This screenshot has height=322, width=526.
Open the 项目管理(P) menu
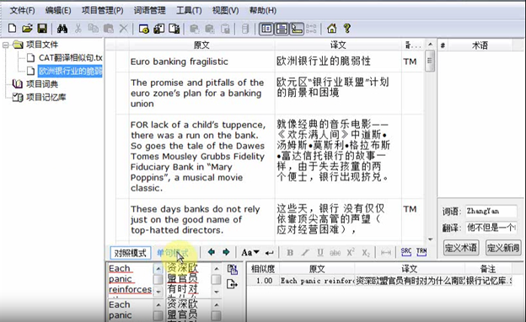click(102, 11)
